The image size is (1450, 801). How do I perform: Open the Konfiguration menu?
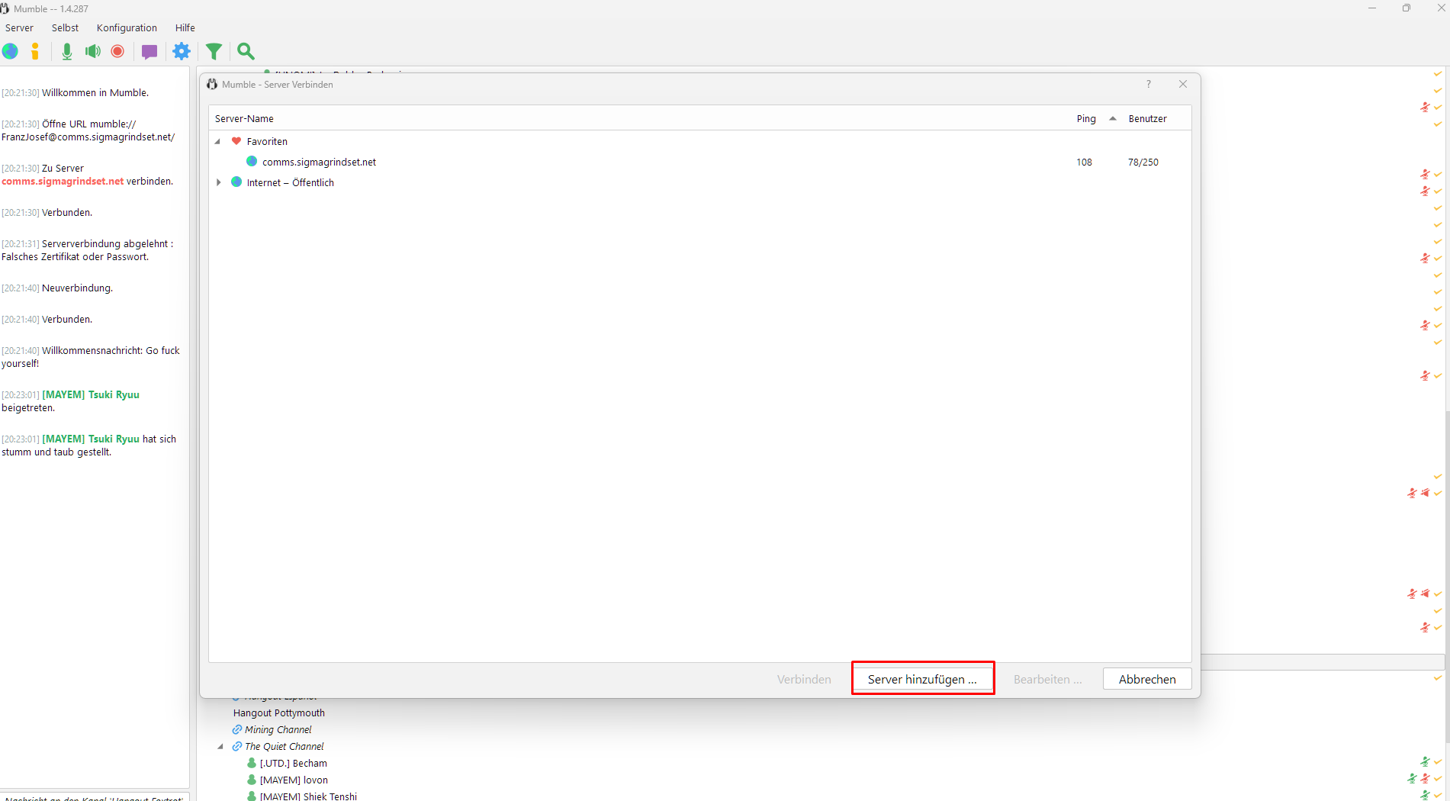(x=127, y=27)
